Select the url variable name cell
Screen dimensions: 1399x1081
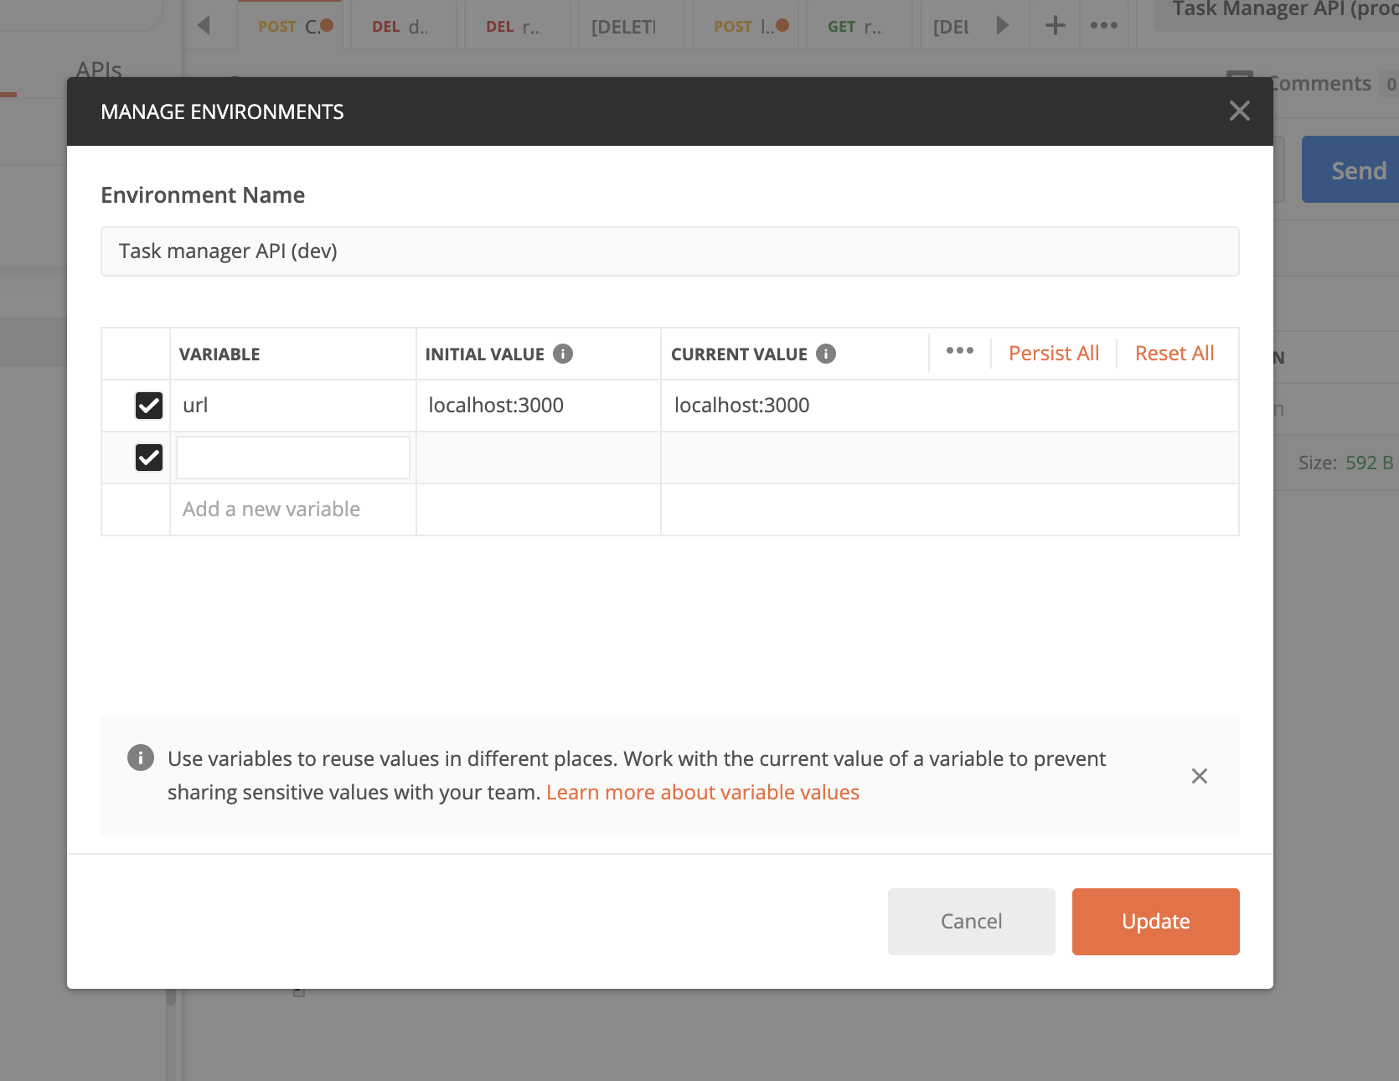pos(293,406)
